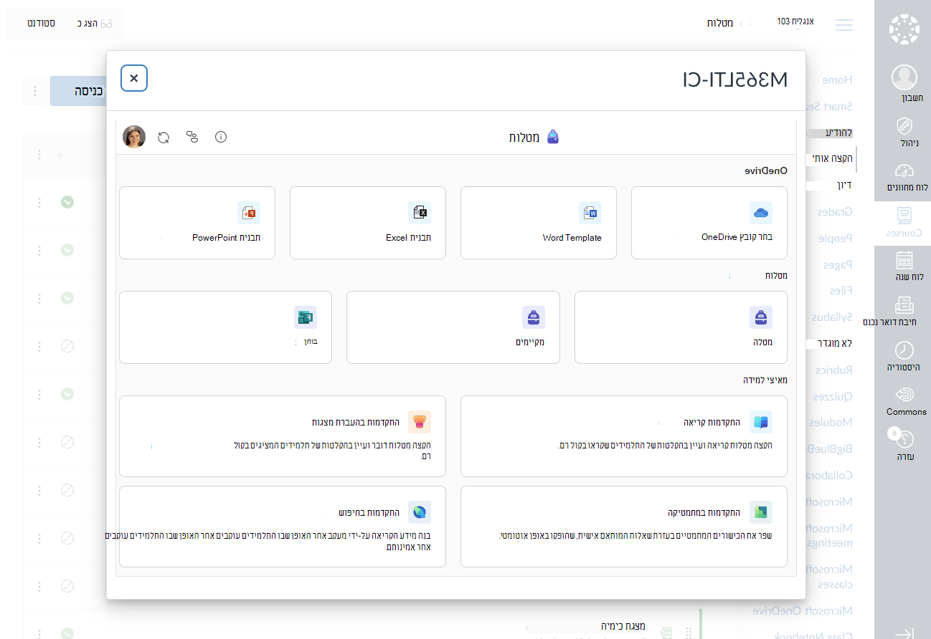Image resolution: width=931 pixels, height=639 pixels.
Task: Click the כניסה button behind the dialog
Action: coord(78,91)
